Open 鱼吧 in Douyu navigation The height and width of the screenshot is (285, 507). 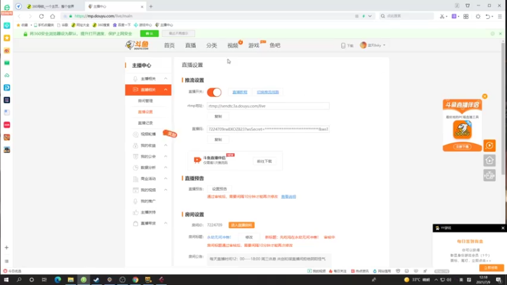(x=275, y=46)
